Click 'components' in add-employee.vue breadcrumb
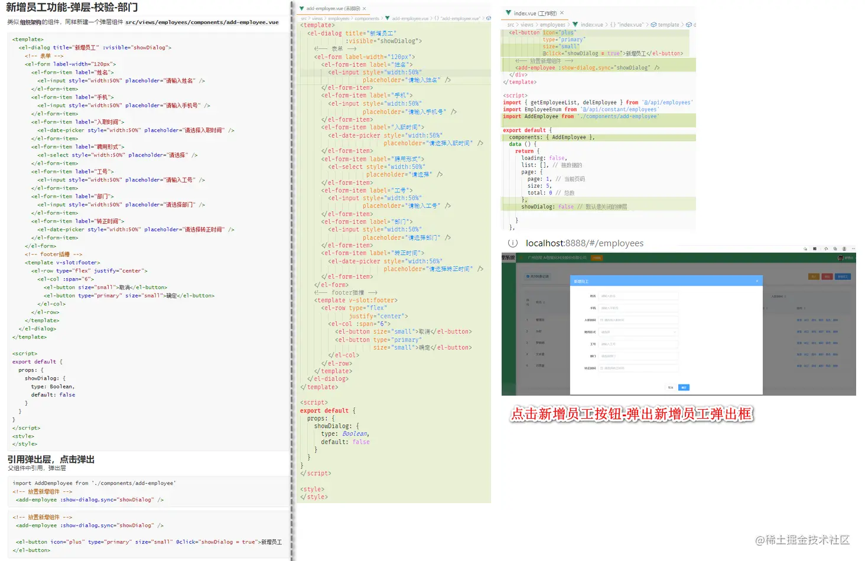Viewport: 865px width, 561px height. (367, 18)
